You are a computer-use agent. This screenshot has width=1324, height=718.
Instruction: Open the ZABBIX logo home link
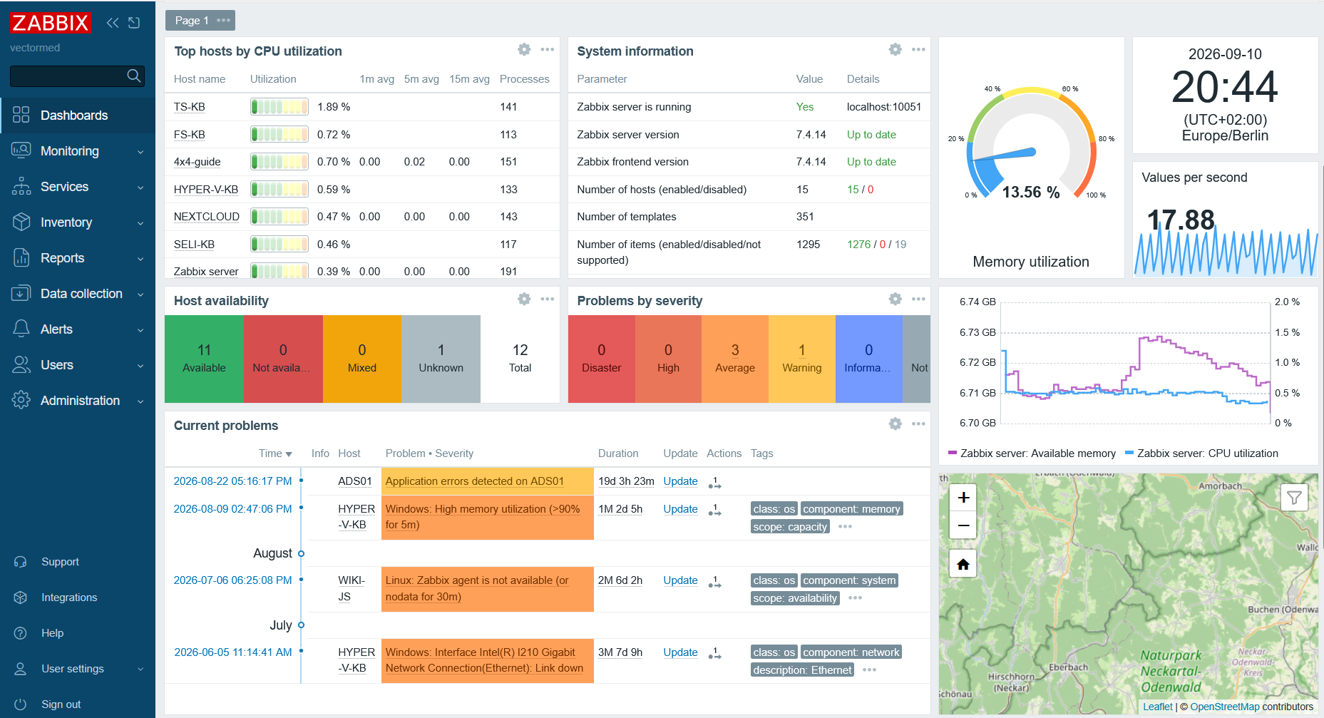pyautogui.click(x=50, y=23)
